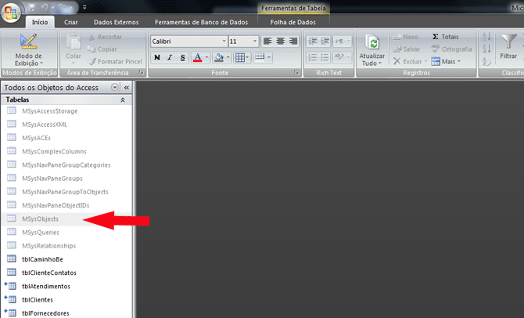Viewport: 524px width, 318px height.
Task: Apply red font color A button
Action: click(x=198, y=58)
